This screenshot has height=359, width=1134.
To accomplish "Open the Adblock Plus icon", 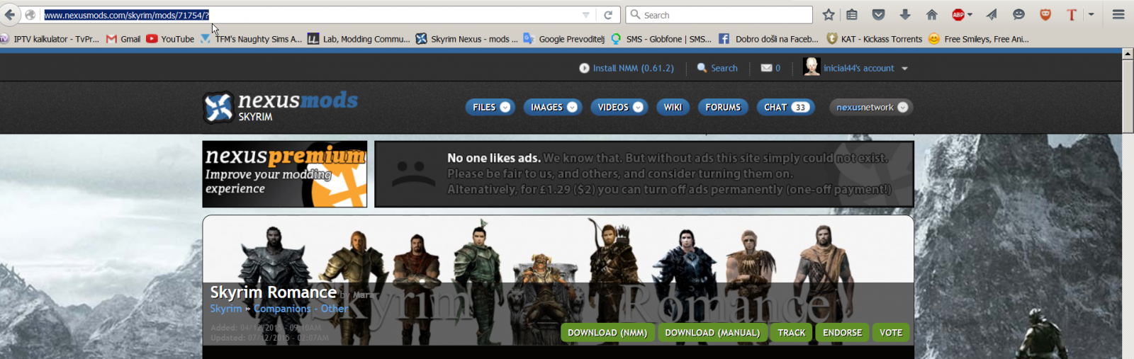I will [x=958, y=15].
